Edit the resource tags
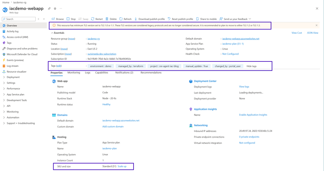 [x=59, y=66]
